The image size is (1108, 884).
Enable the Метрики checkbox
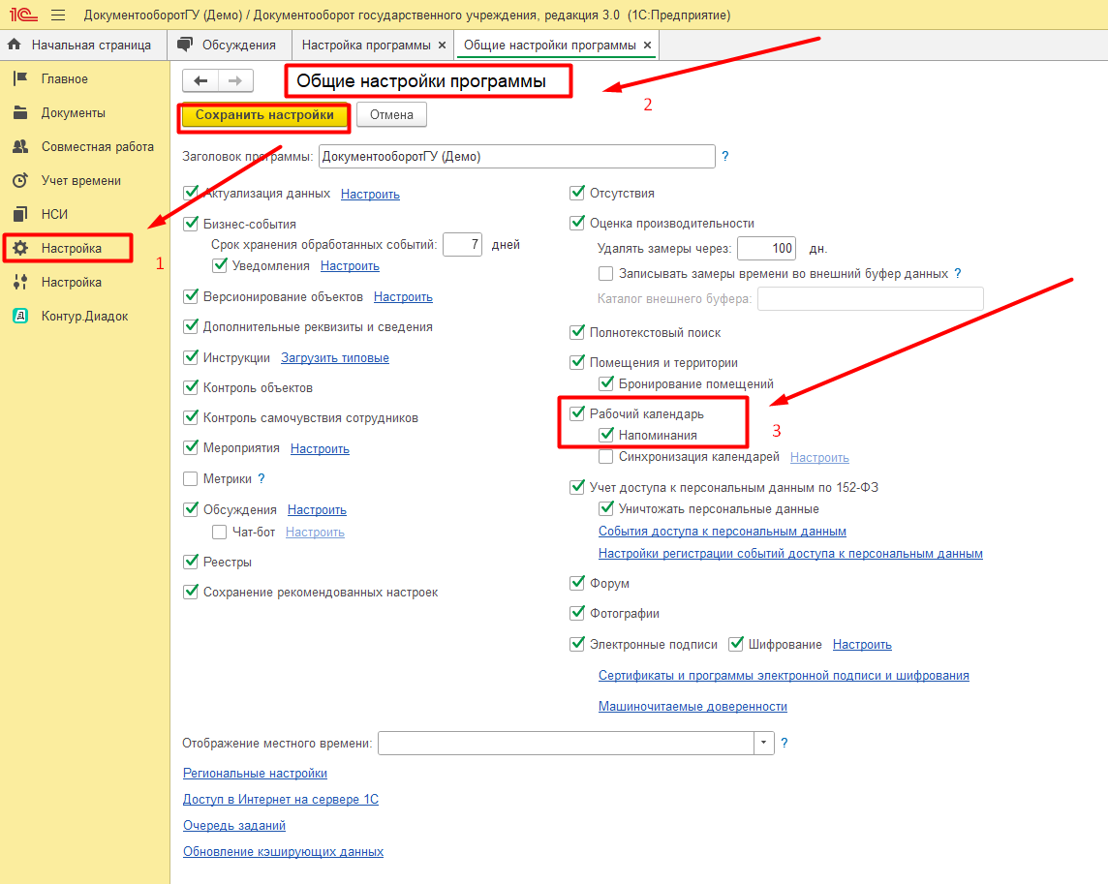click(x=190, y=478)
